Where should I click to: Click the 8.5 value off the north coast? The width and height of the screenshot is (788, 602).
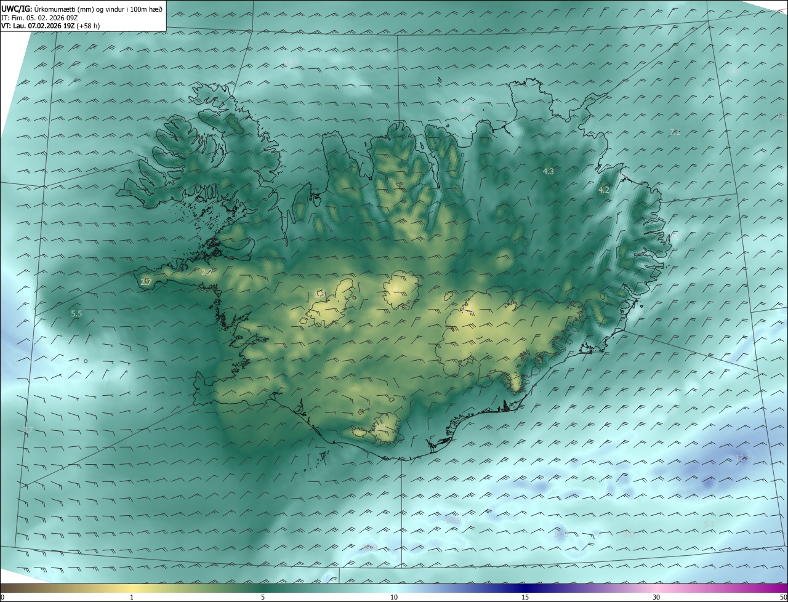(465, 109)
